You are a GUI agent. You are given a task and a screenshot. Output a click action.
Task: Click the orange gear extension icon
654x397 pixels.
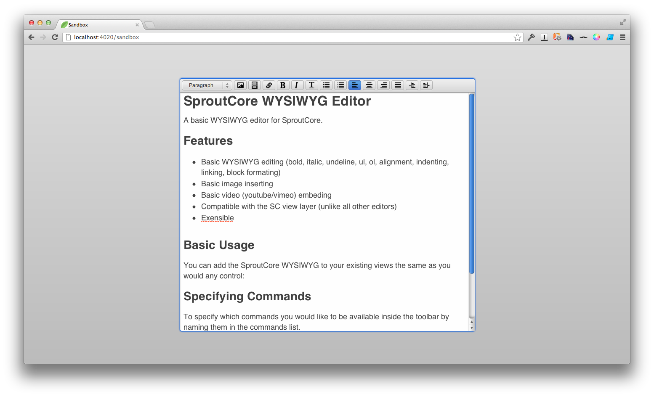click(557, 37)
